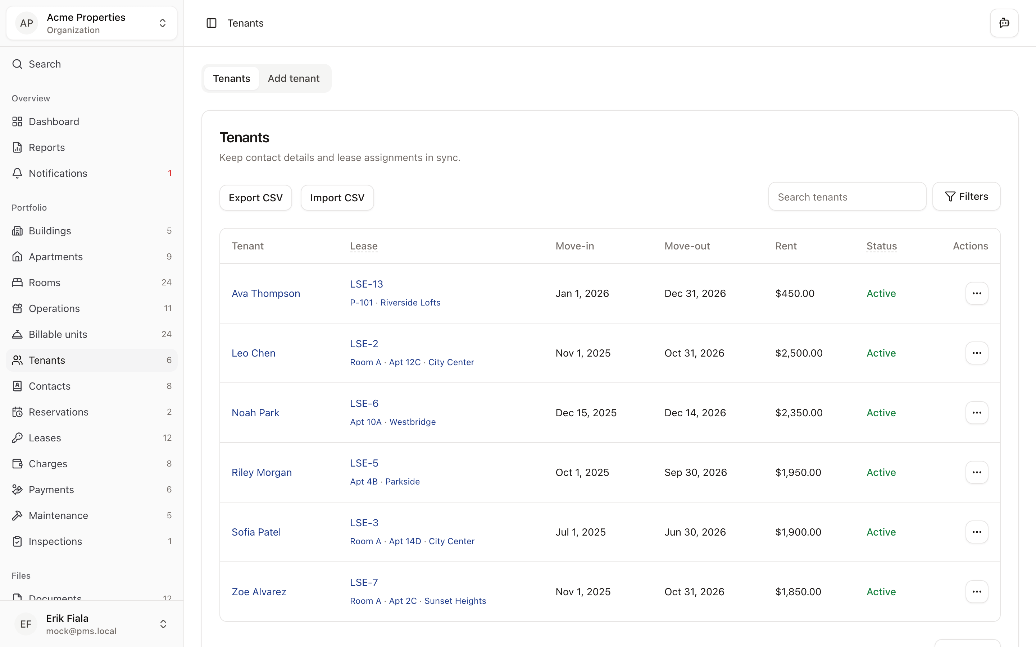Viewport: 1036px width, 647px height.
Task: Click the Search magnifier in the sidebar
Action: point(17,64)
